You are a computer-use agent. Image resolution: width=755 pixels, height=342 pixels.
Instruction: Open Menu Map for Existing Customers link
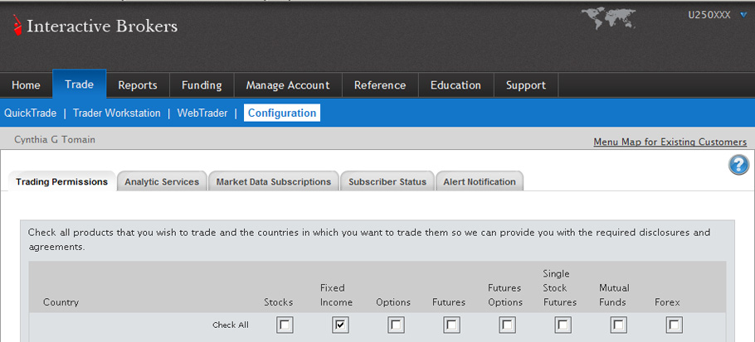[670, 142]
